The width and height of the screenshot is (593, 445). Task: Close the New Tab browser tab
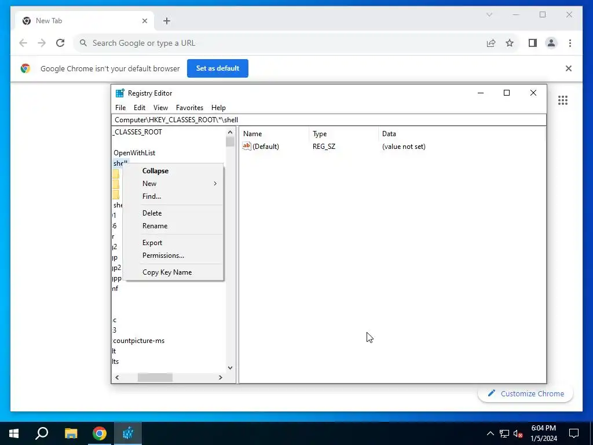click(x=144, y=21)
